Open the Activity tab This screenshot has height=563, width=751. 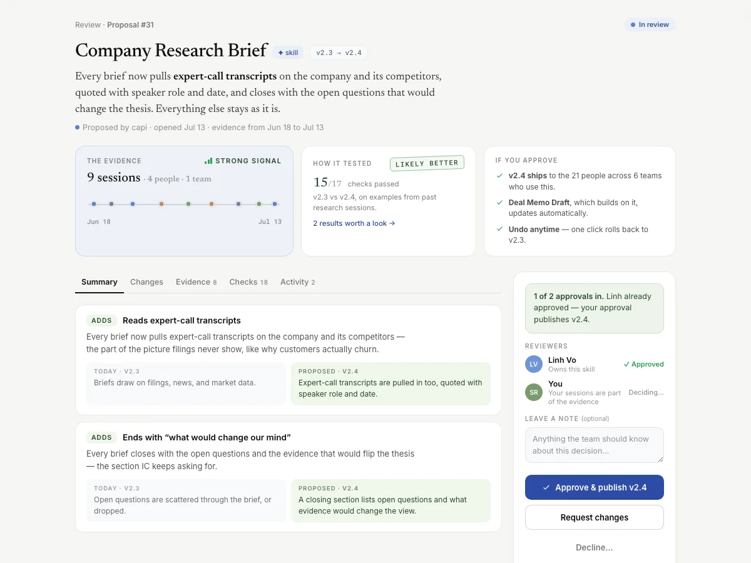(x=297, y=282)
